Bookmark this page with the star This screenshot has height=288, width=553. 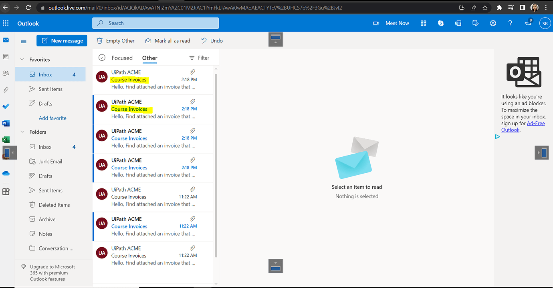click(485, 7)
